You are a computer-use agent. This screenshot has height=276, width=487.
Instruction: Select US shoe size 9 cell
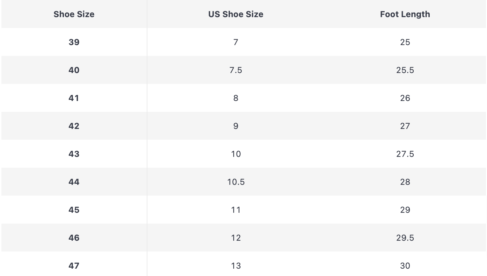click(236, 126)
